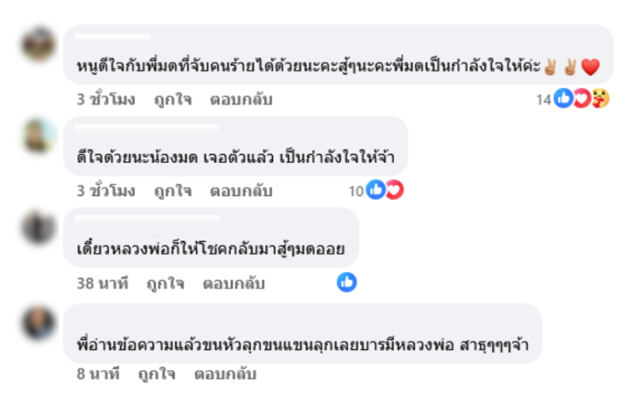Open the 8 นาที timestamp link
Viewport: 633px width, 404px height.
tap(98, 374)
